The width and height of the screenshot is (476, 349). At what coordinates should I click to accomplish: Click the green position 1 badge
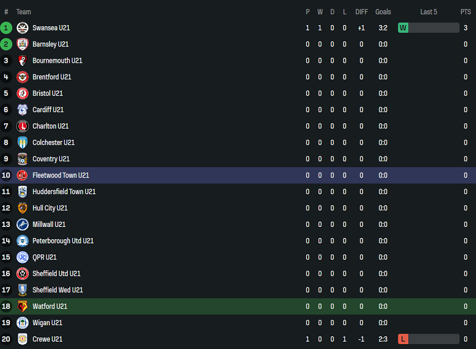tap(6, 28)
